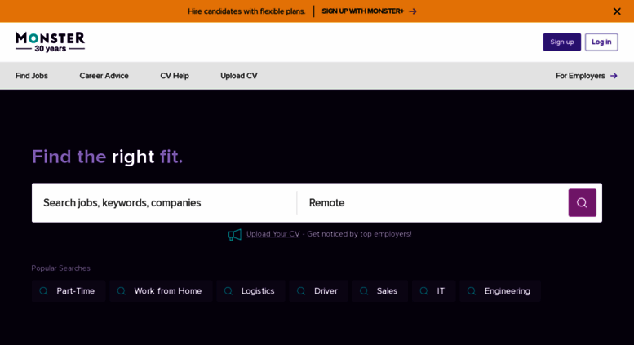Viewport: 634px width, 345px height.
Task: Click the 'Find the right fit.' heading
Action: click(108, 157)
